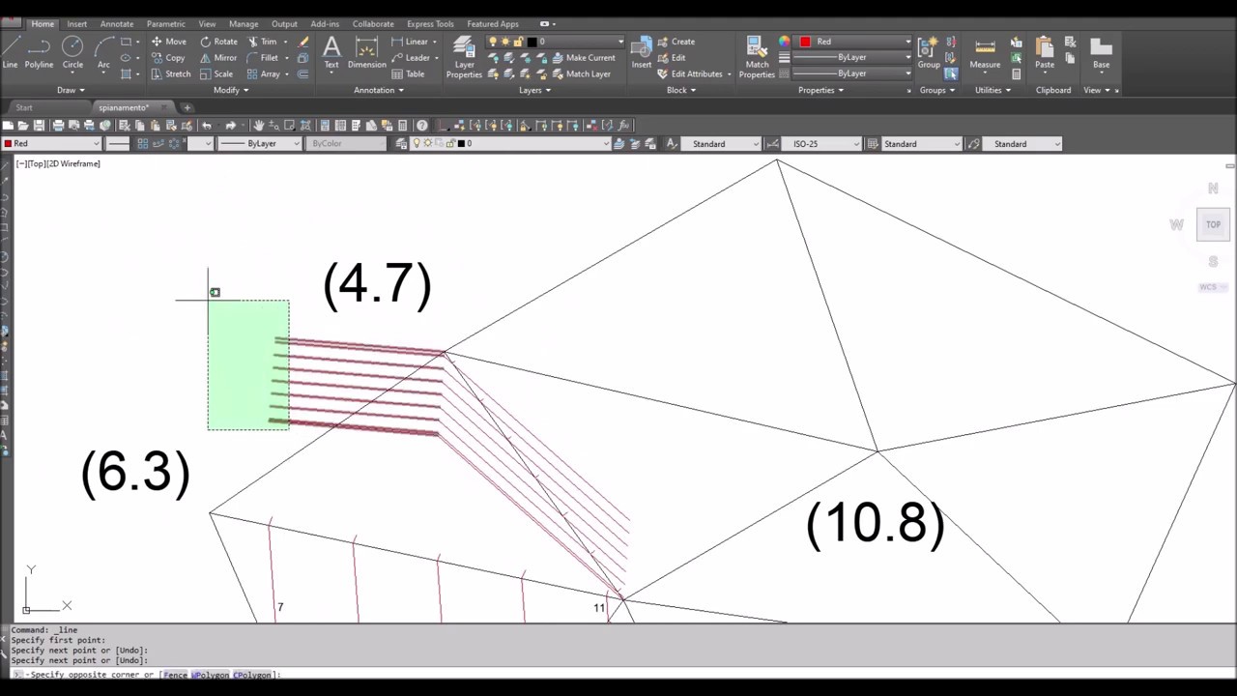
Task: Toggle layer lock padlock in layer bar
Action: (449, 143)
